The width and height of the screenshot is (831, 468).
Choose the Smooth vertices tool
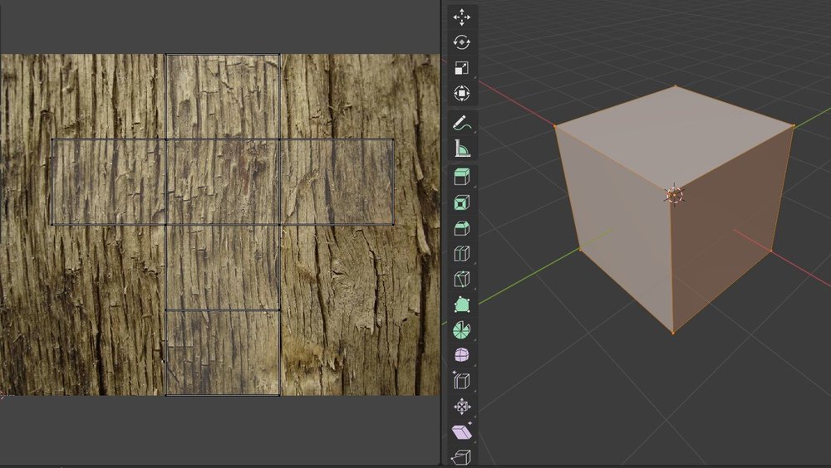tap(462, 355)
